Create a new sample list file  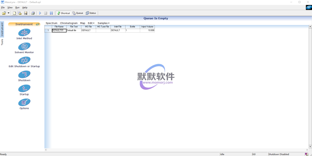[14, 13]
